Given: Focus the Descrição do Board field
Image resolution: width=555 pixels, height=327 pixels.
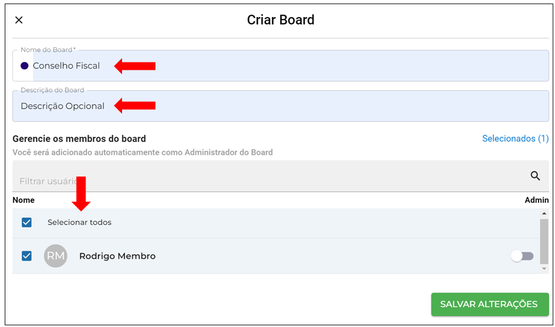Looking at the screenshot, I should [281, 106].
